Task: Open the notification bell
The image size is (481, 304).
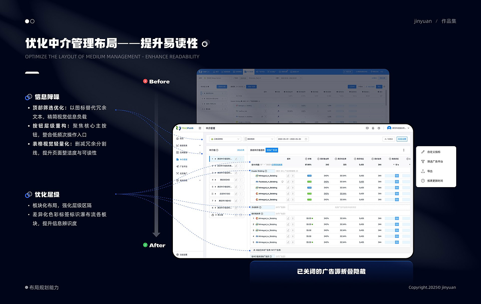Action: [x=373, y=128]
